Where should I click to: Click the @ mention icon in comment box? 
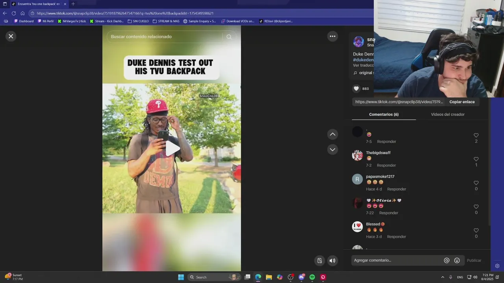pyautogui.click(x=447, y=260)
